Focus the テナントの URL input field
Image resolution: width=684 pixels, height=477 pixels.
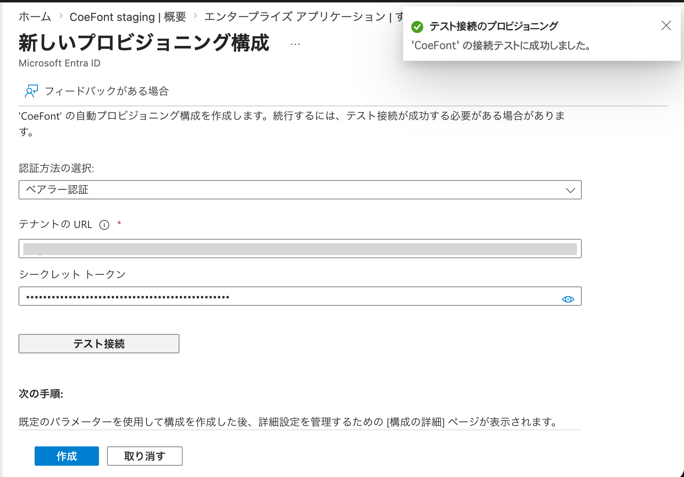300,249
